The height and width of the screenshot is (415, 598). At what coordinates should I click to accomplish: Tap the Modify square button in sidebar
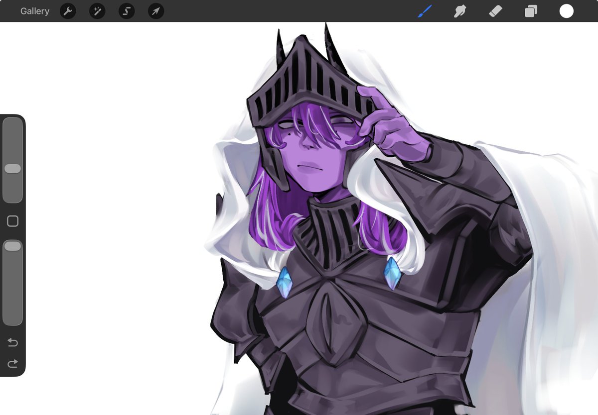pos(12,221)
